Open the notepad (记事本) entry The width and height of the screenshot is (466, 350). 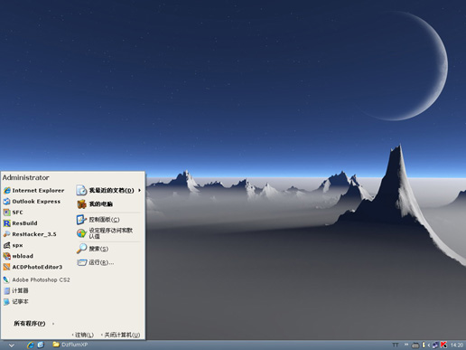[x=16, y=301]
